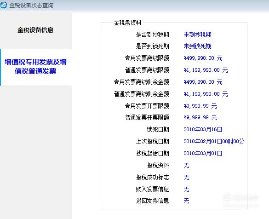Click the date 2018年03月01日

(203, 153)
